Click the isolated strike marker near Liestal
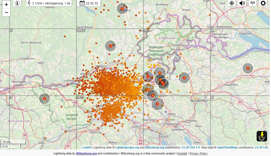271x156 pixels. 45,99
